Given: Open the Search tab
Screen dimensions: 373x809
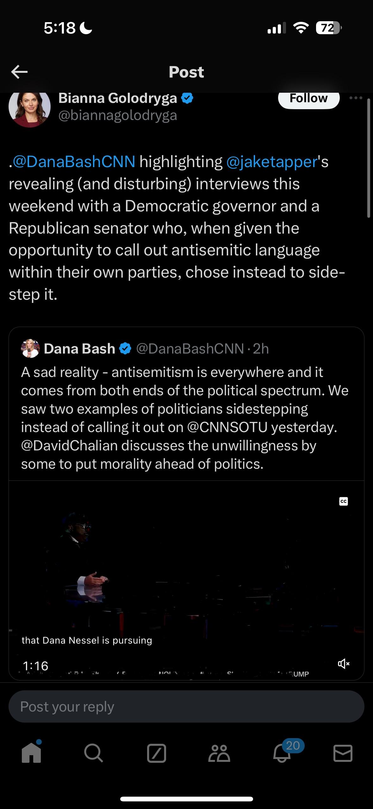Looking at the screenshot, I should [94, 753].
